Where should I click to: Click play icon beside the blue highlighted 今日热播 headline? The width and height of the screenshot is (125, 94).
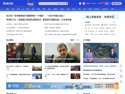pos(118,66)
